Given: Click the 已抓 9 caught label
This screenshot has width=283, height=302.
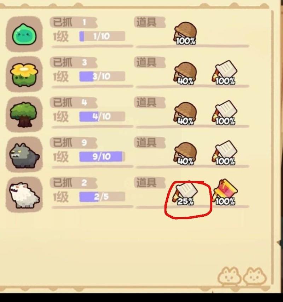Looking at the screenshot, I should [x=74, y=143].
